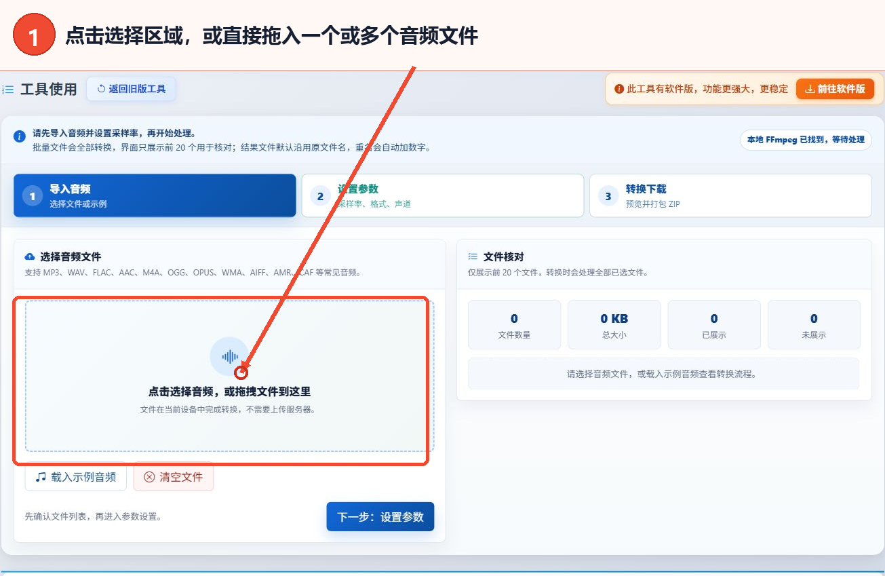Viewport: 885px width, 576px height.
Task: Click the 总大小 0 KB card
Action: point(614,325)
